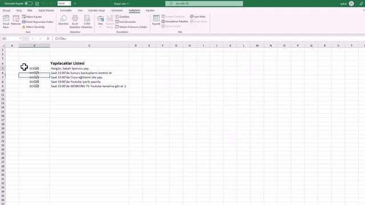Switch to the Ekle ribbon tab
Screen dimensions: 365x205
[30, 10]
